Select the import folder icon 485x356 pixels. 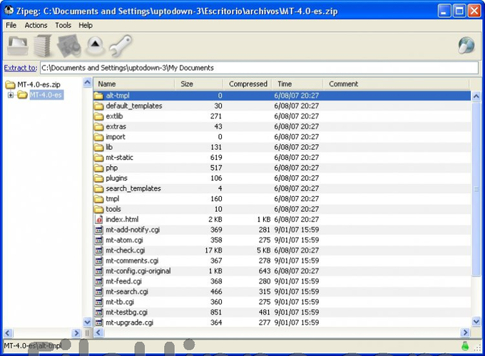98,137
